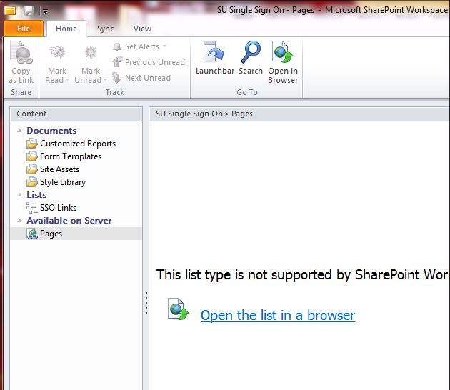
Task: Click the workspace folder icon in title bar
Action: [x=10, y=11]
